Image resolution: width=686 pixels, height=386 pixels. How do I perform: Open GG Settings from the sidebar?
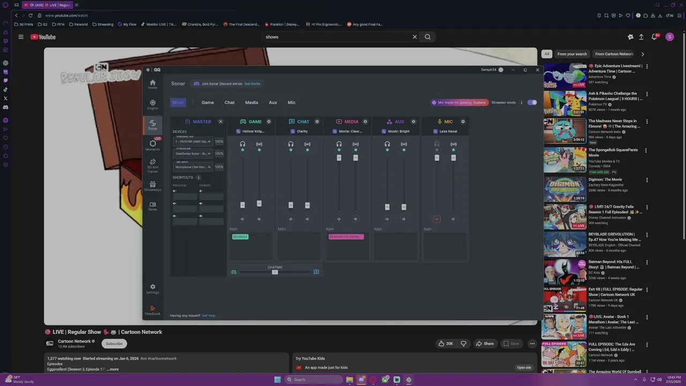tap(153, 289)
